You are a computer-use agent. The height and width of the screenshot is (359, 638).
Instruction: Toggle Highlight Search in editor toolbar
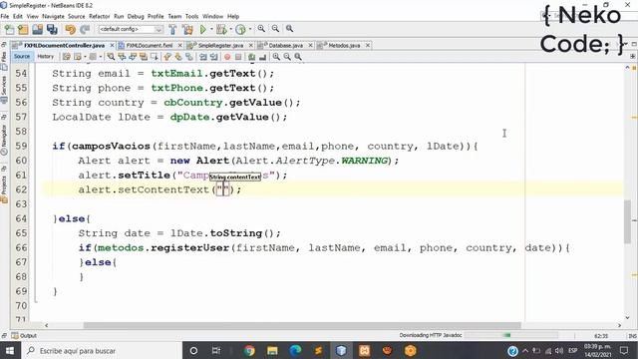144,57
